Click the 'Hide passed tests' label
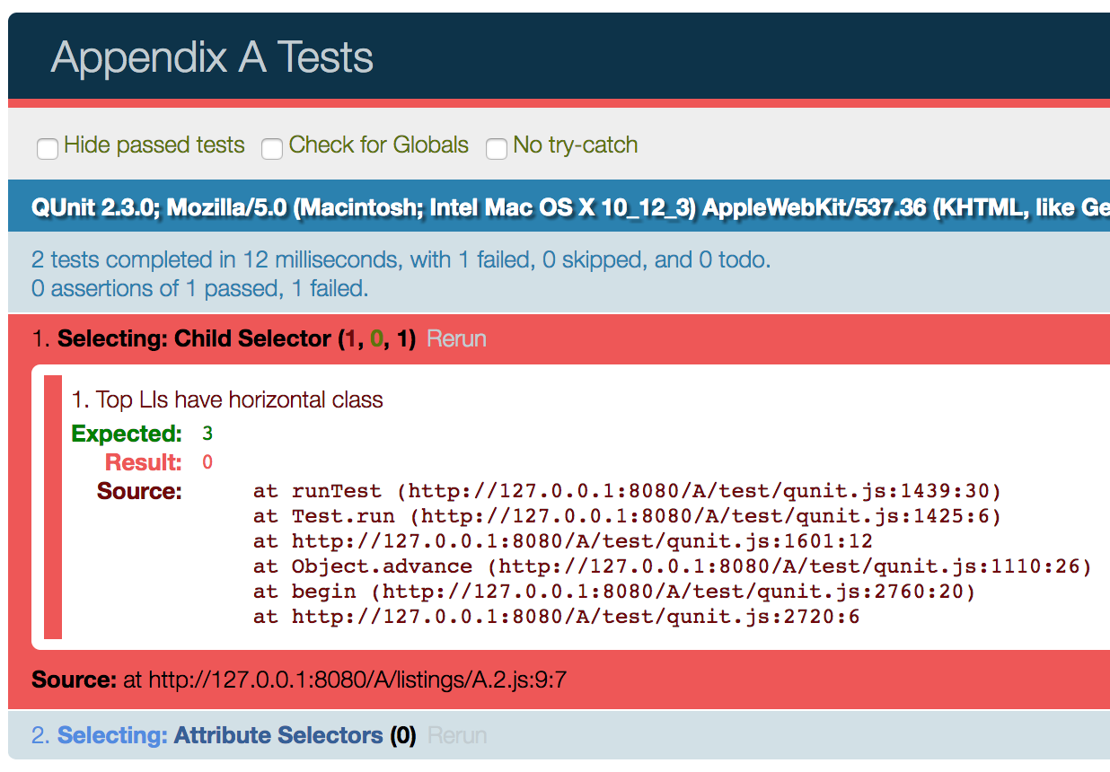 coord(154,145)
